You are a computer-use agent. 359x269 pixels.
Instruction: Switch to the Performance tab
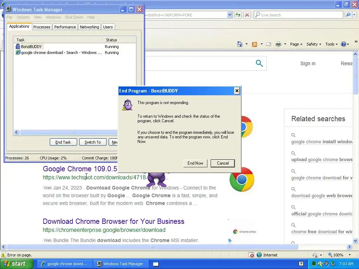[x=65, y=27]
